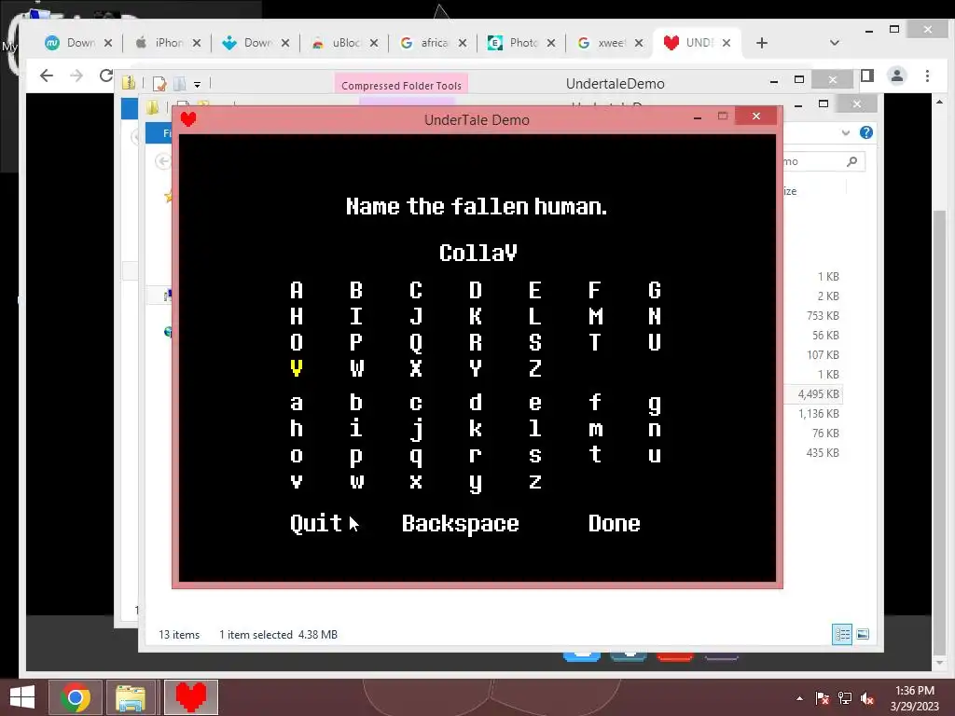Open the Windows Start button
The width and height of the screenshot is (955, 716).
tap(22, 697)
